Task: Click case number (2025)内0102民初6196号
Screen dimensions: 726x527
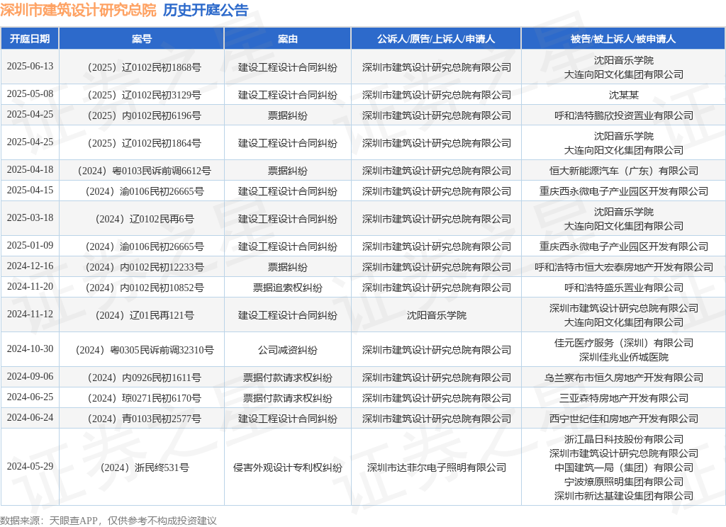Action: (144, 115)
